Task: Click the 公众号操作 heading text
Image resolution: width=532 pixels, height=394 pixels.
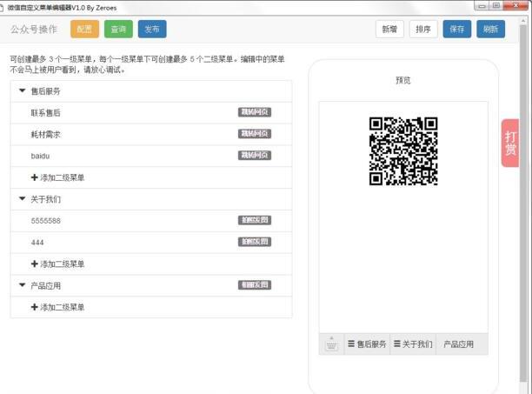Action: [34, 30]
